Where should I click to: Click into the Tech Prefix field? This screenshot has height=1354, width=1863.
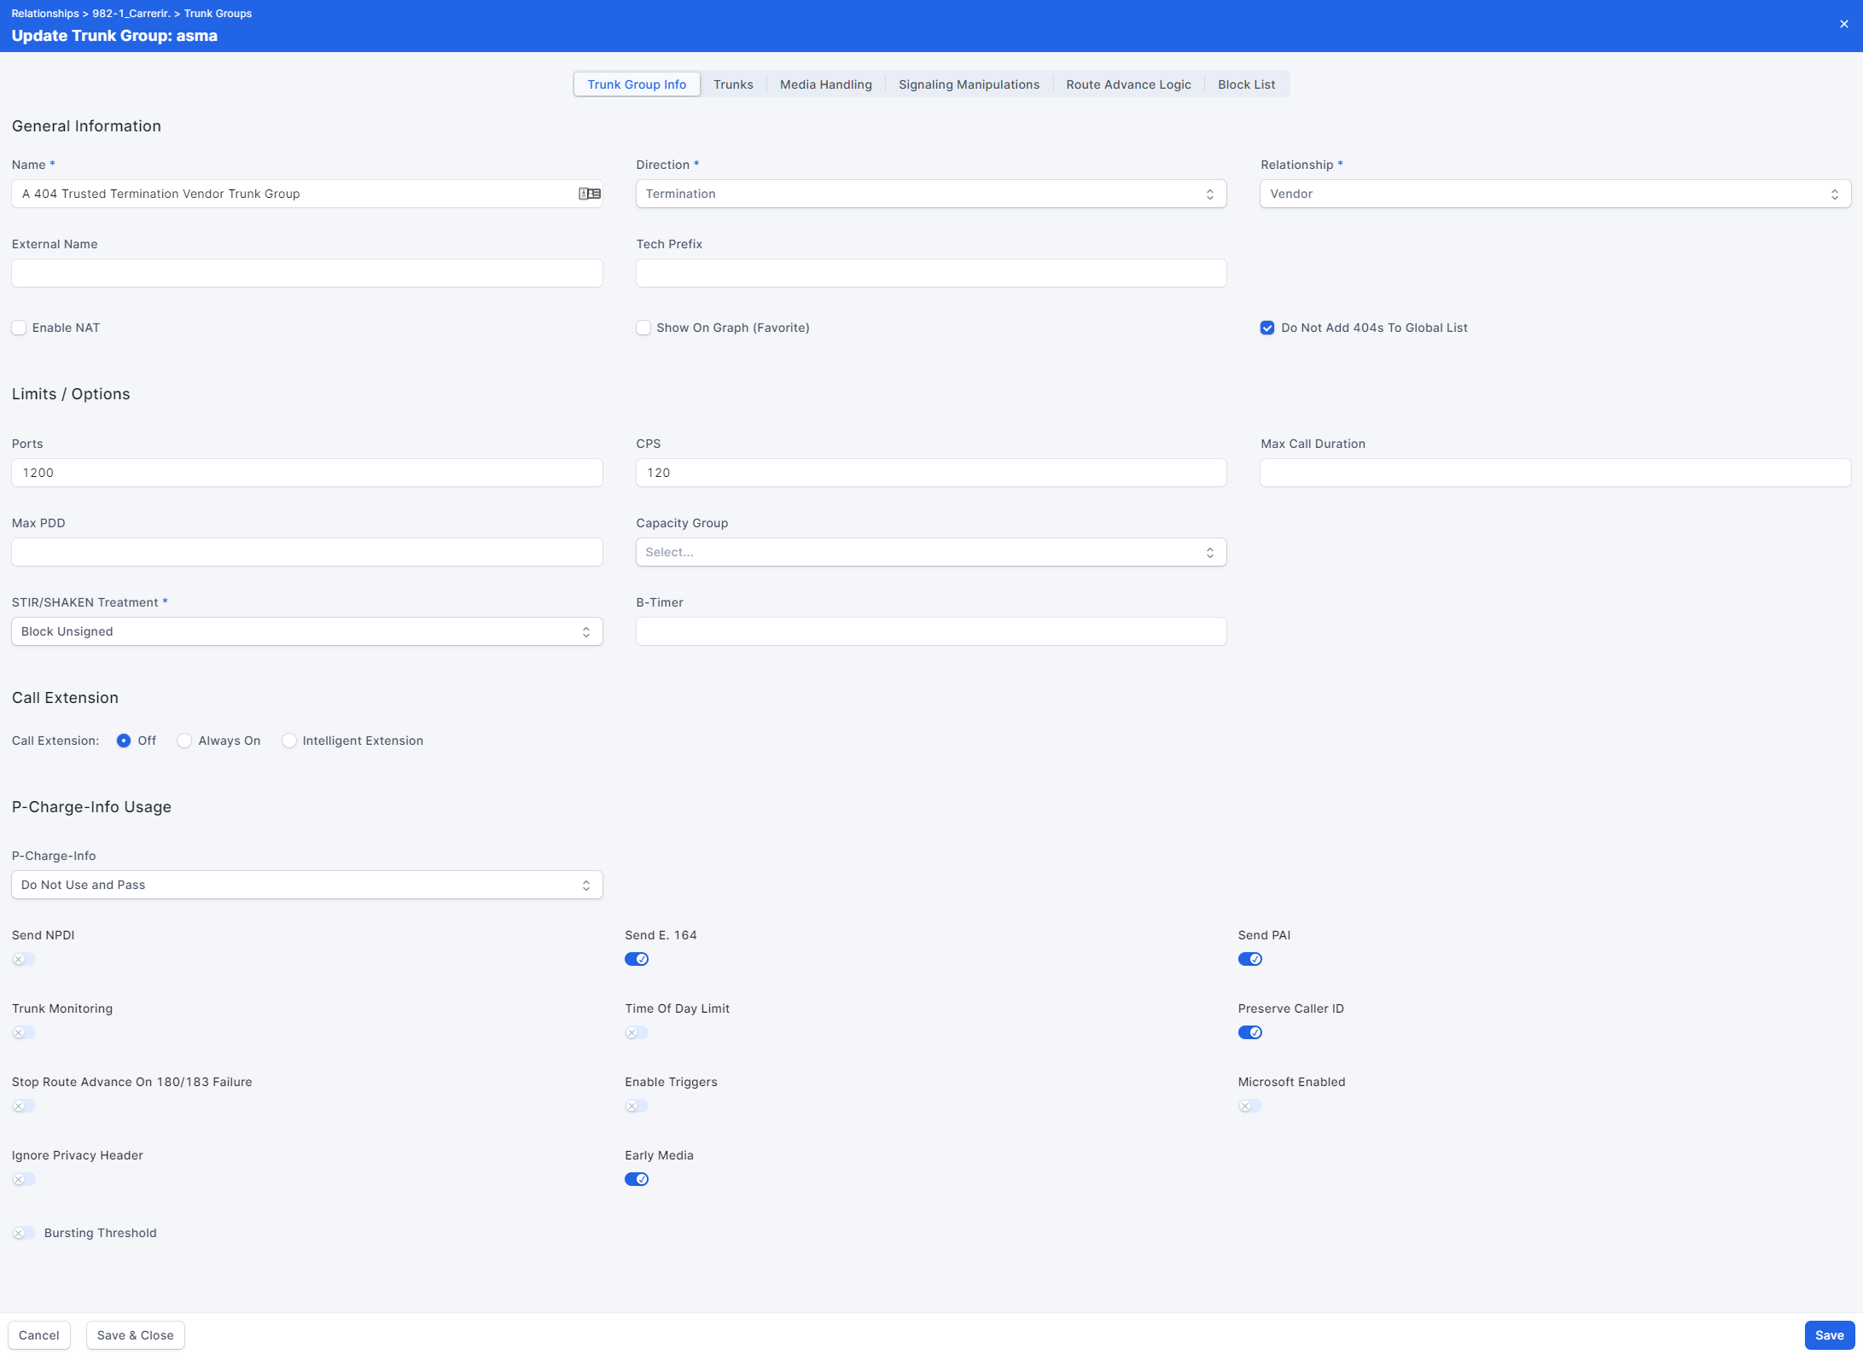[x=930, y=273]
